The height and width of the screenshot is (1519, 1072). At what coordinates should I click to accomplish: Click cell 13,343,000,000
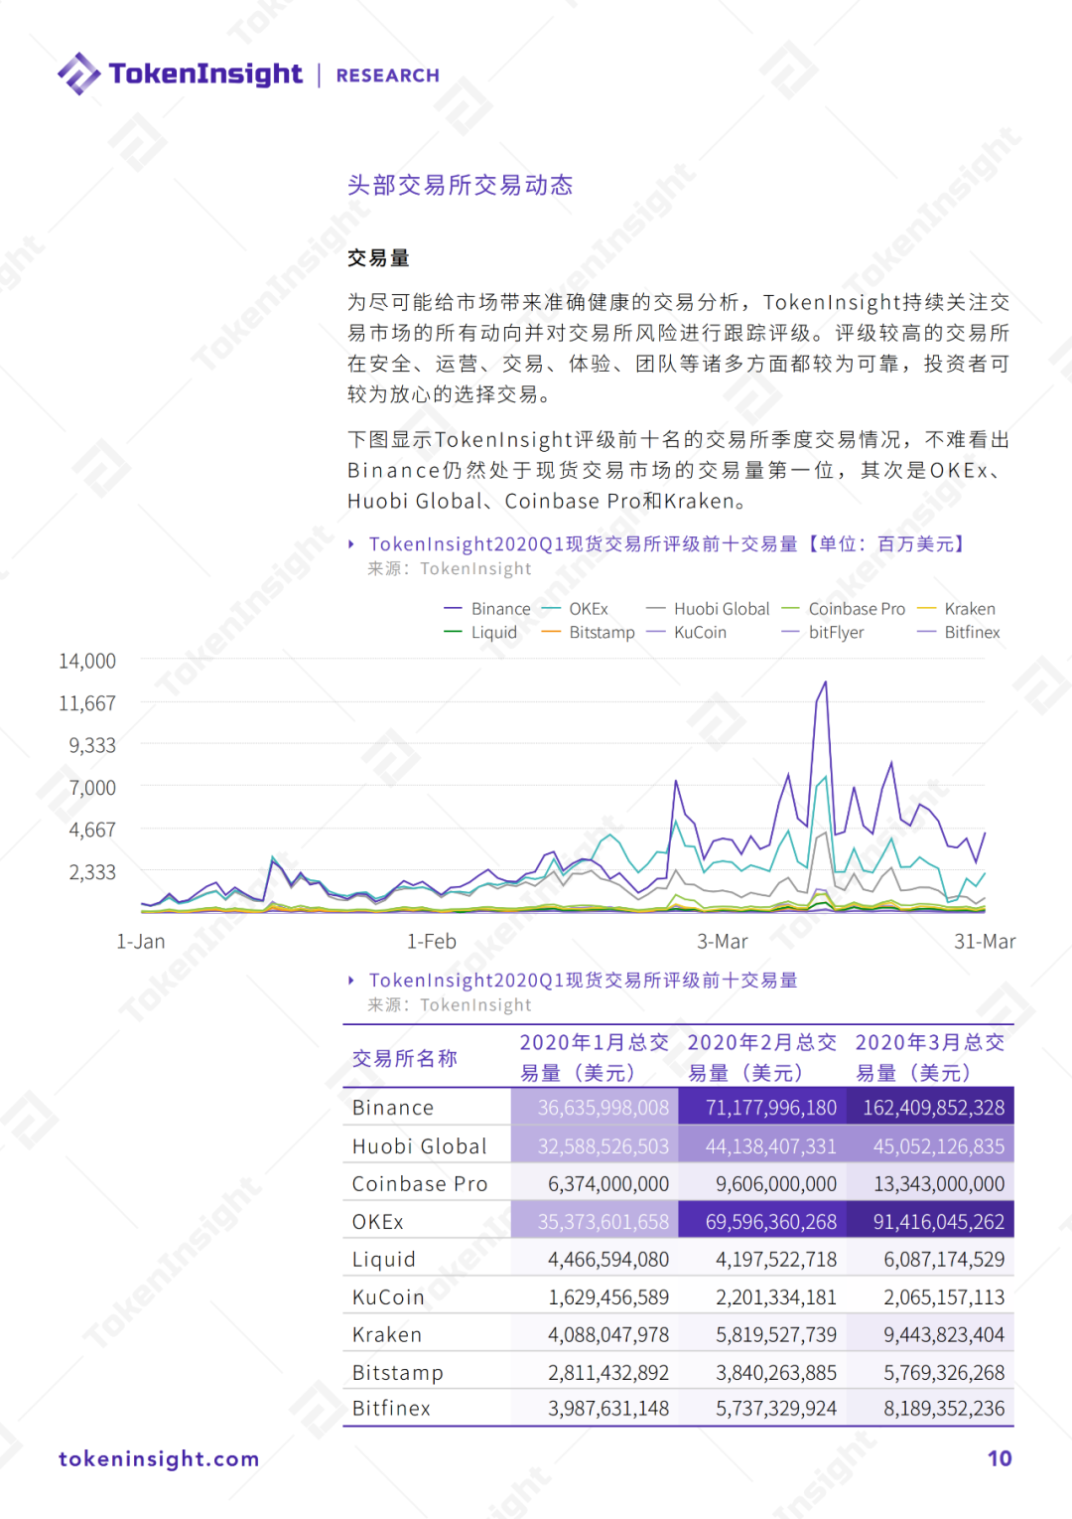click(930, 1183)
